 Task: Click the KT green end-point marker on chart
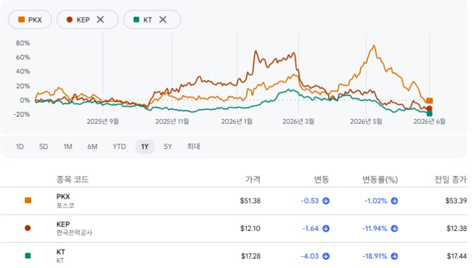pos(430,114)
